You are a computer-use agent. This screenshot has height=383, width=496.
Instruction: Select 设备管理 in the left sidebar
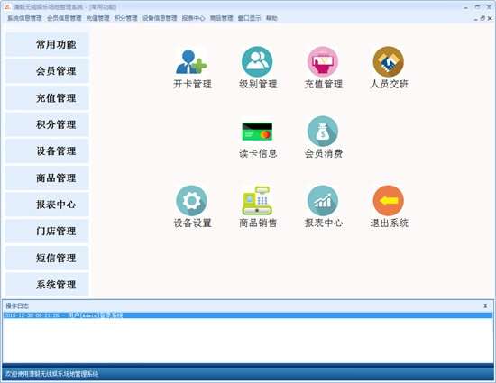pyautogui.click(x=47, y=151)
